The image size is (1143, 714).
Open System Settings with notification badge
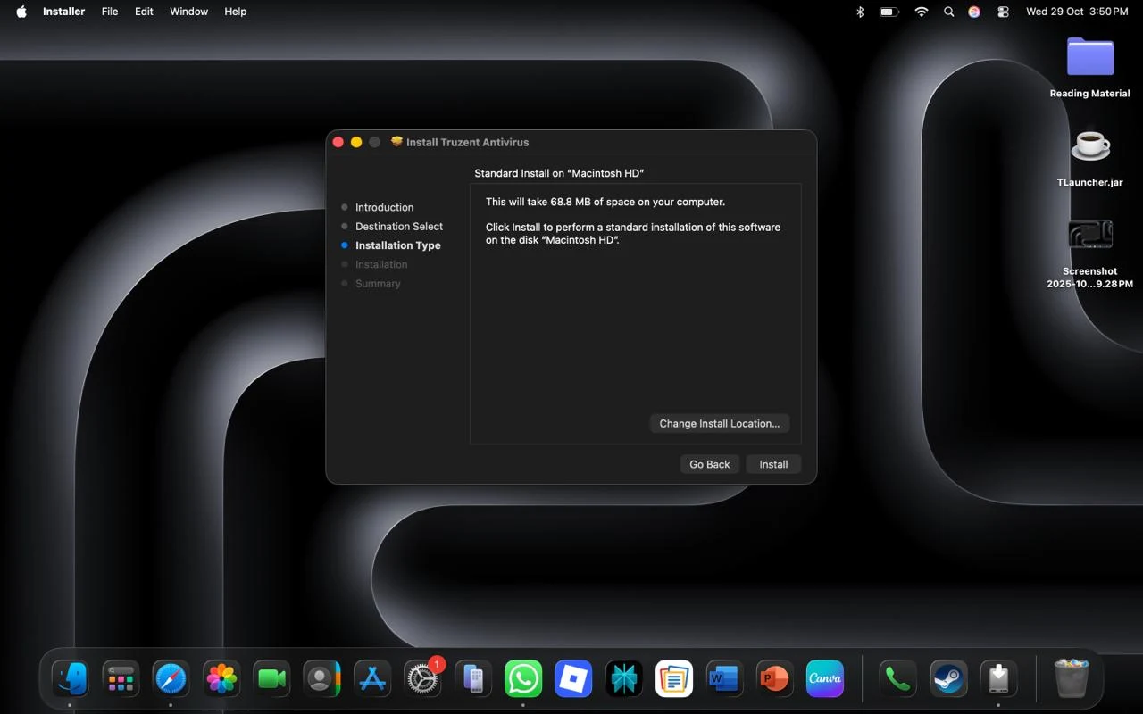click(x=422, y=679)
